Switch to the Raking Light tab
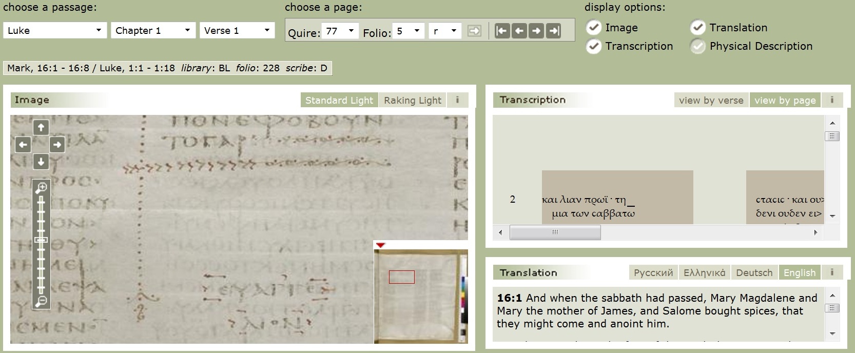The height and width of the screenshot is (353, 855). point(413,100)
